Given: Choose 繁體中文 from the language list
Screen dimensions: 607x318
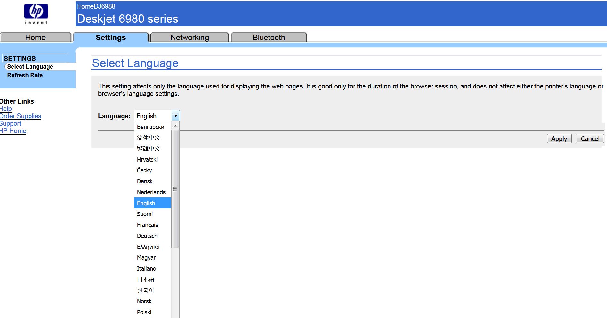Looking at the screenshot, I should 152,149.
